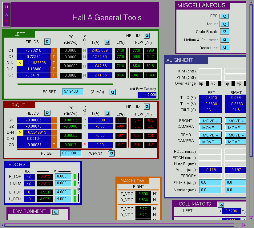
Task: Click RIGHT front camera MOVE + button
Action: pos(236,121)
